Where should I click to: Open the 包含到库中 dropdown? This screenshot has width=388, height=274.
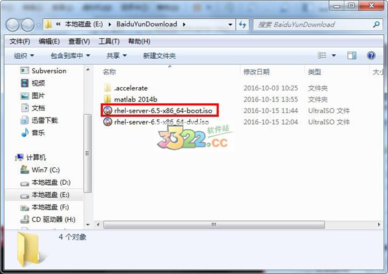pyautogui.click(x=70, y=56)
